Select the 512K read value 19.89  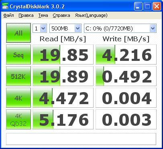click(x=63, y=76)
